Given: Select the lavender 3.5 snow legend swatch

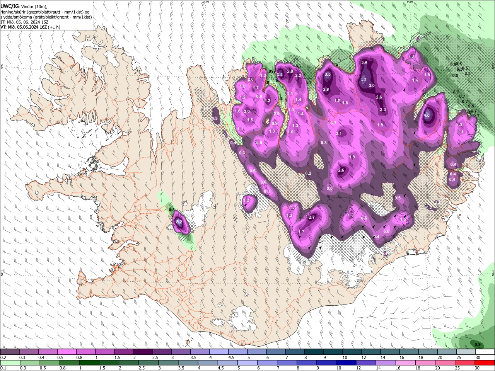Looking at the screenshot, I should (x=200, y=352).
